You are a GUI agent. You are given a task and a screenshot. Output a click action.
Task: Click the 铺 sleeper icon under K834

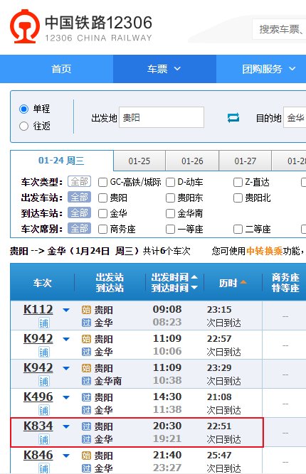(x=43, y=440)
